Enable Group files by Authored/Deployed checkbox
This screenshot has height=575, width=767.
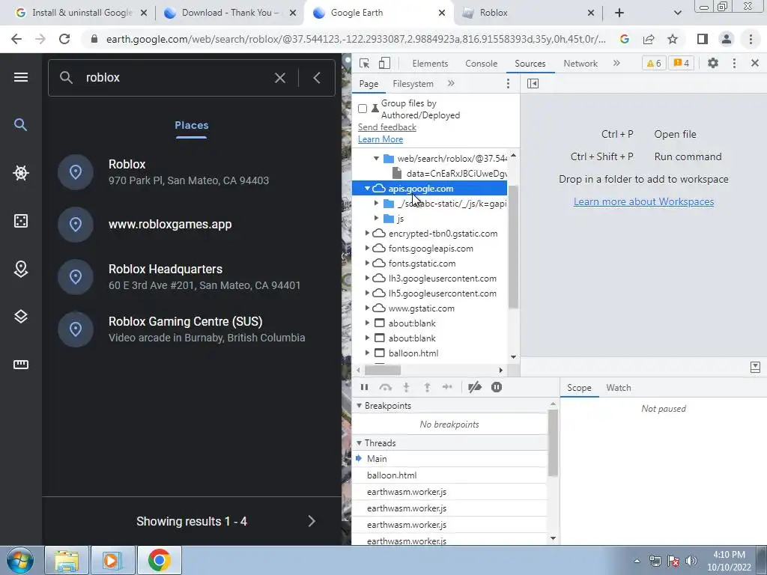[363, 109]
